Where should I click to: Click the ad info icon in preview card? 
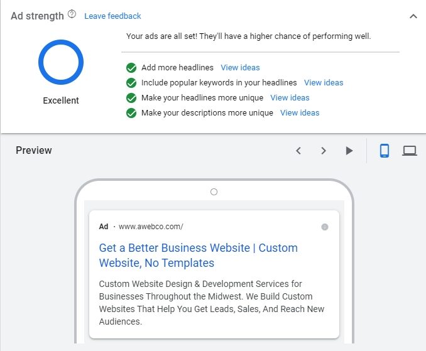click(325, 227)
